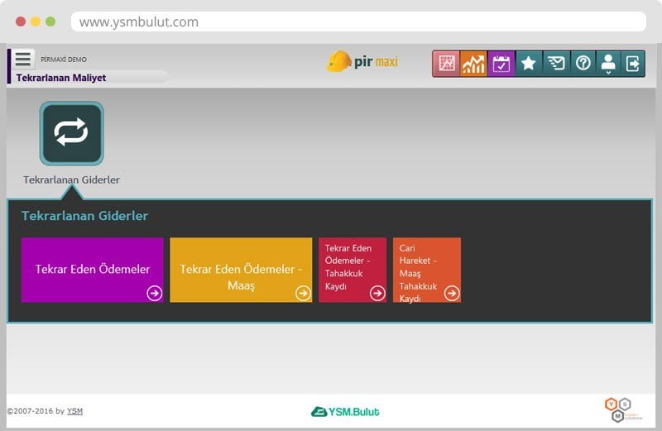Open Tekrar Eden Ödemeler - Maaş tile
The width and height of the screenshot is (662, 431).
pos(241,270)
